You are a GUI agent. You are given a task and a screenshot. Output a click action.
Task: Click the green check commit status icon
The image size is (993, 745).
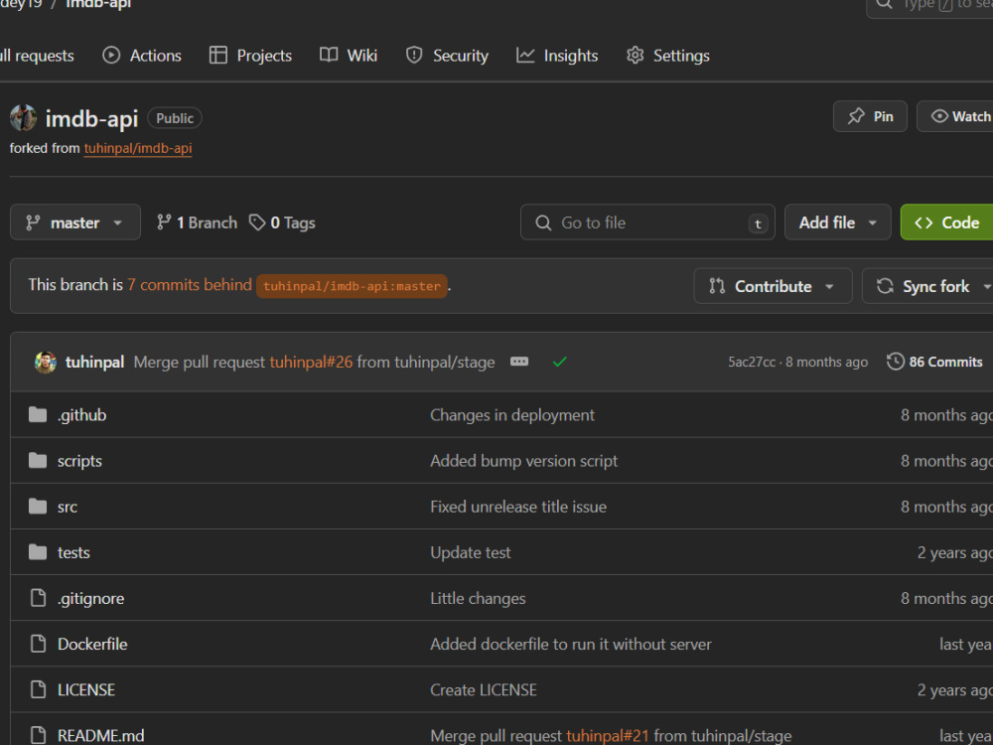click(559, 362)
